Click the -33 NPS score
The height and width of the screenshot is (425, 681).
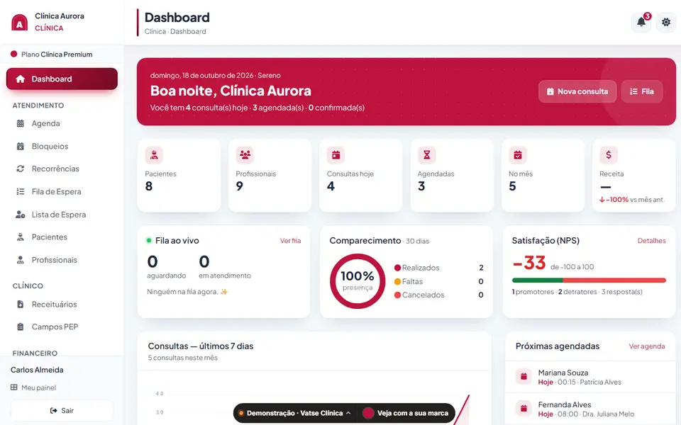(528, 263)
